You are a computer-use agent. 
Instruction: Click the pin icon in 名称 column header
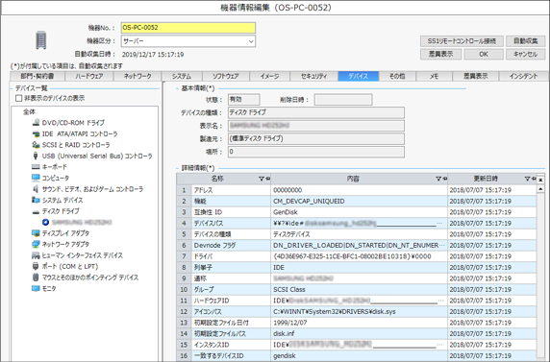[x=267, y=179]
